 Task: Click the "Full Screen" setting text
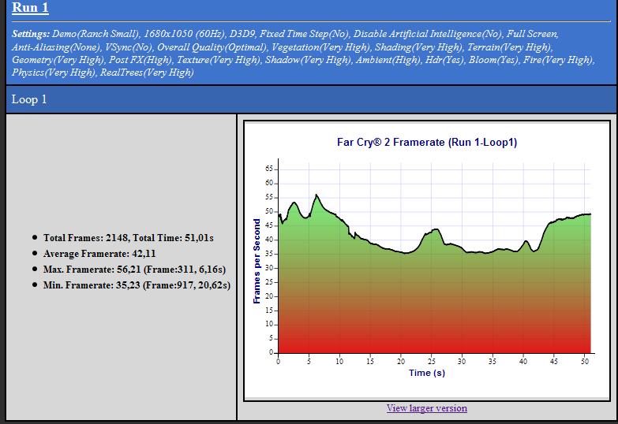532,34
